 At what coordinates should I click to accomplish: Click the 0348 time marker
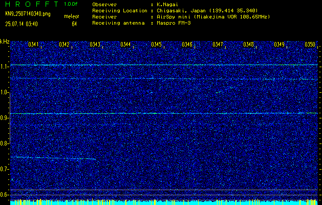[x=248, y=45]
